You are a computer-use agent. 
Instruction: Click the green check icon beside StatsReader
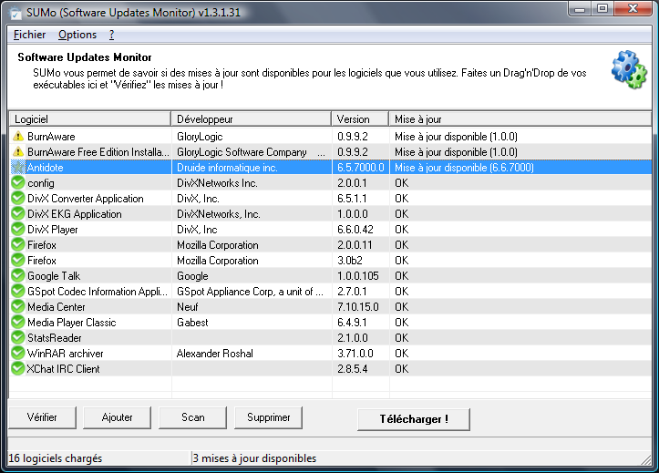point(18,337)
